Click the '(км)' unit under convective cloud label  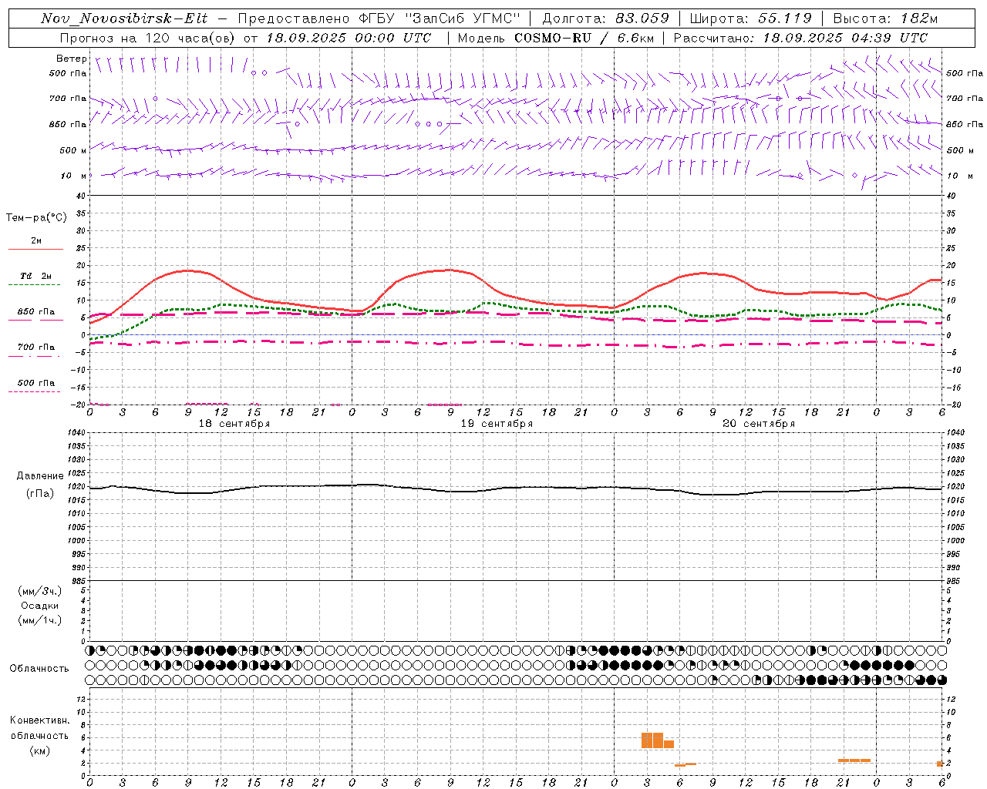click(x=40, y=750)
